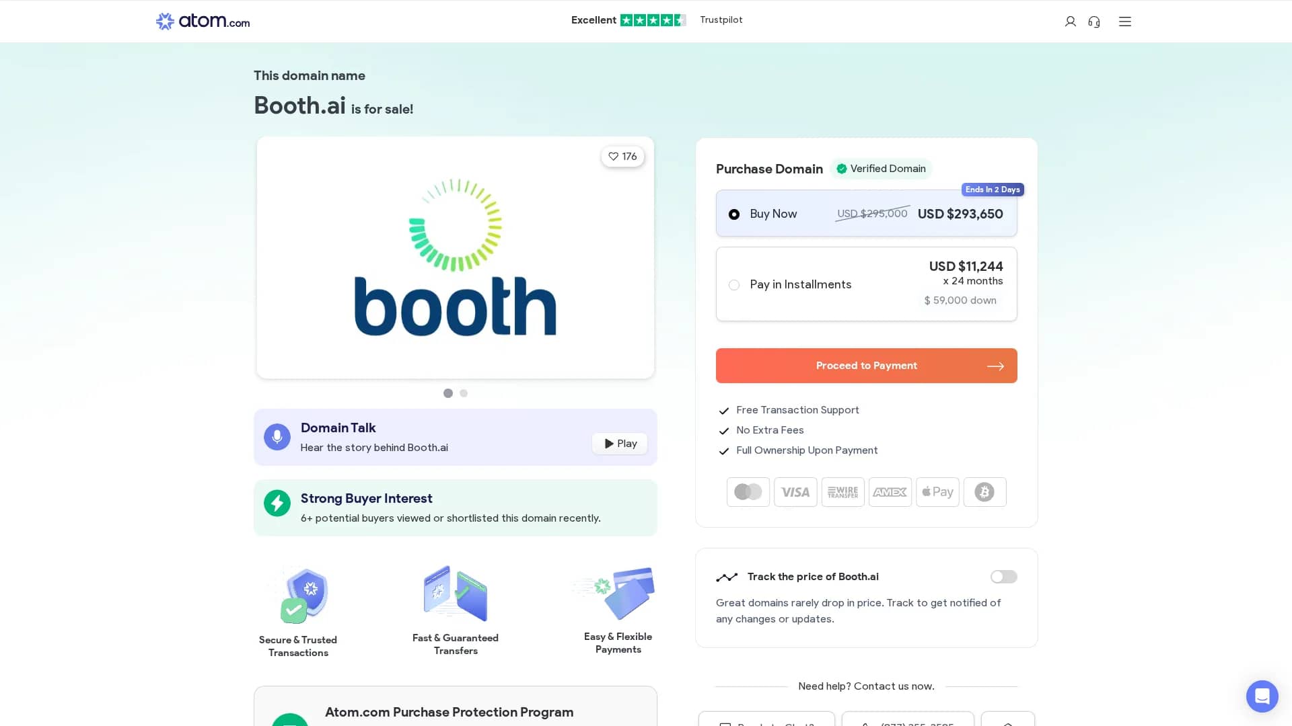This screenshot has width=1292, height=726.
Task: Select the Buy Now radio option
Action: coord(734,214)
